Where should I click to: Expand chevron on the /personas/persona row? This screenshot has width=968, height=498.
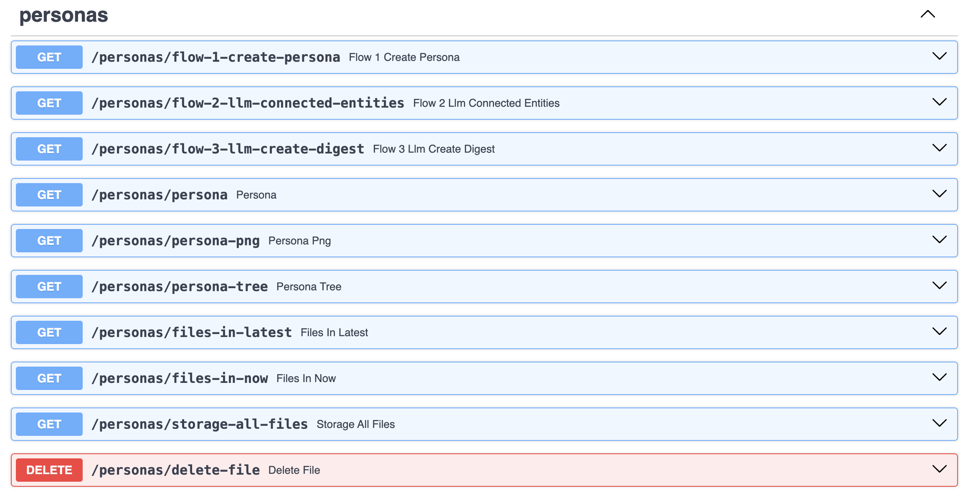(939, 194)
